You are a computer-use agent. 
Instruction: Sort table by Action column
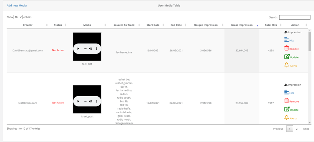coord(295,25)
